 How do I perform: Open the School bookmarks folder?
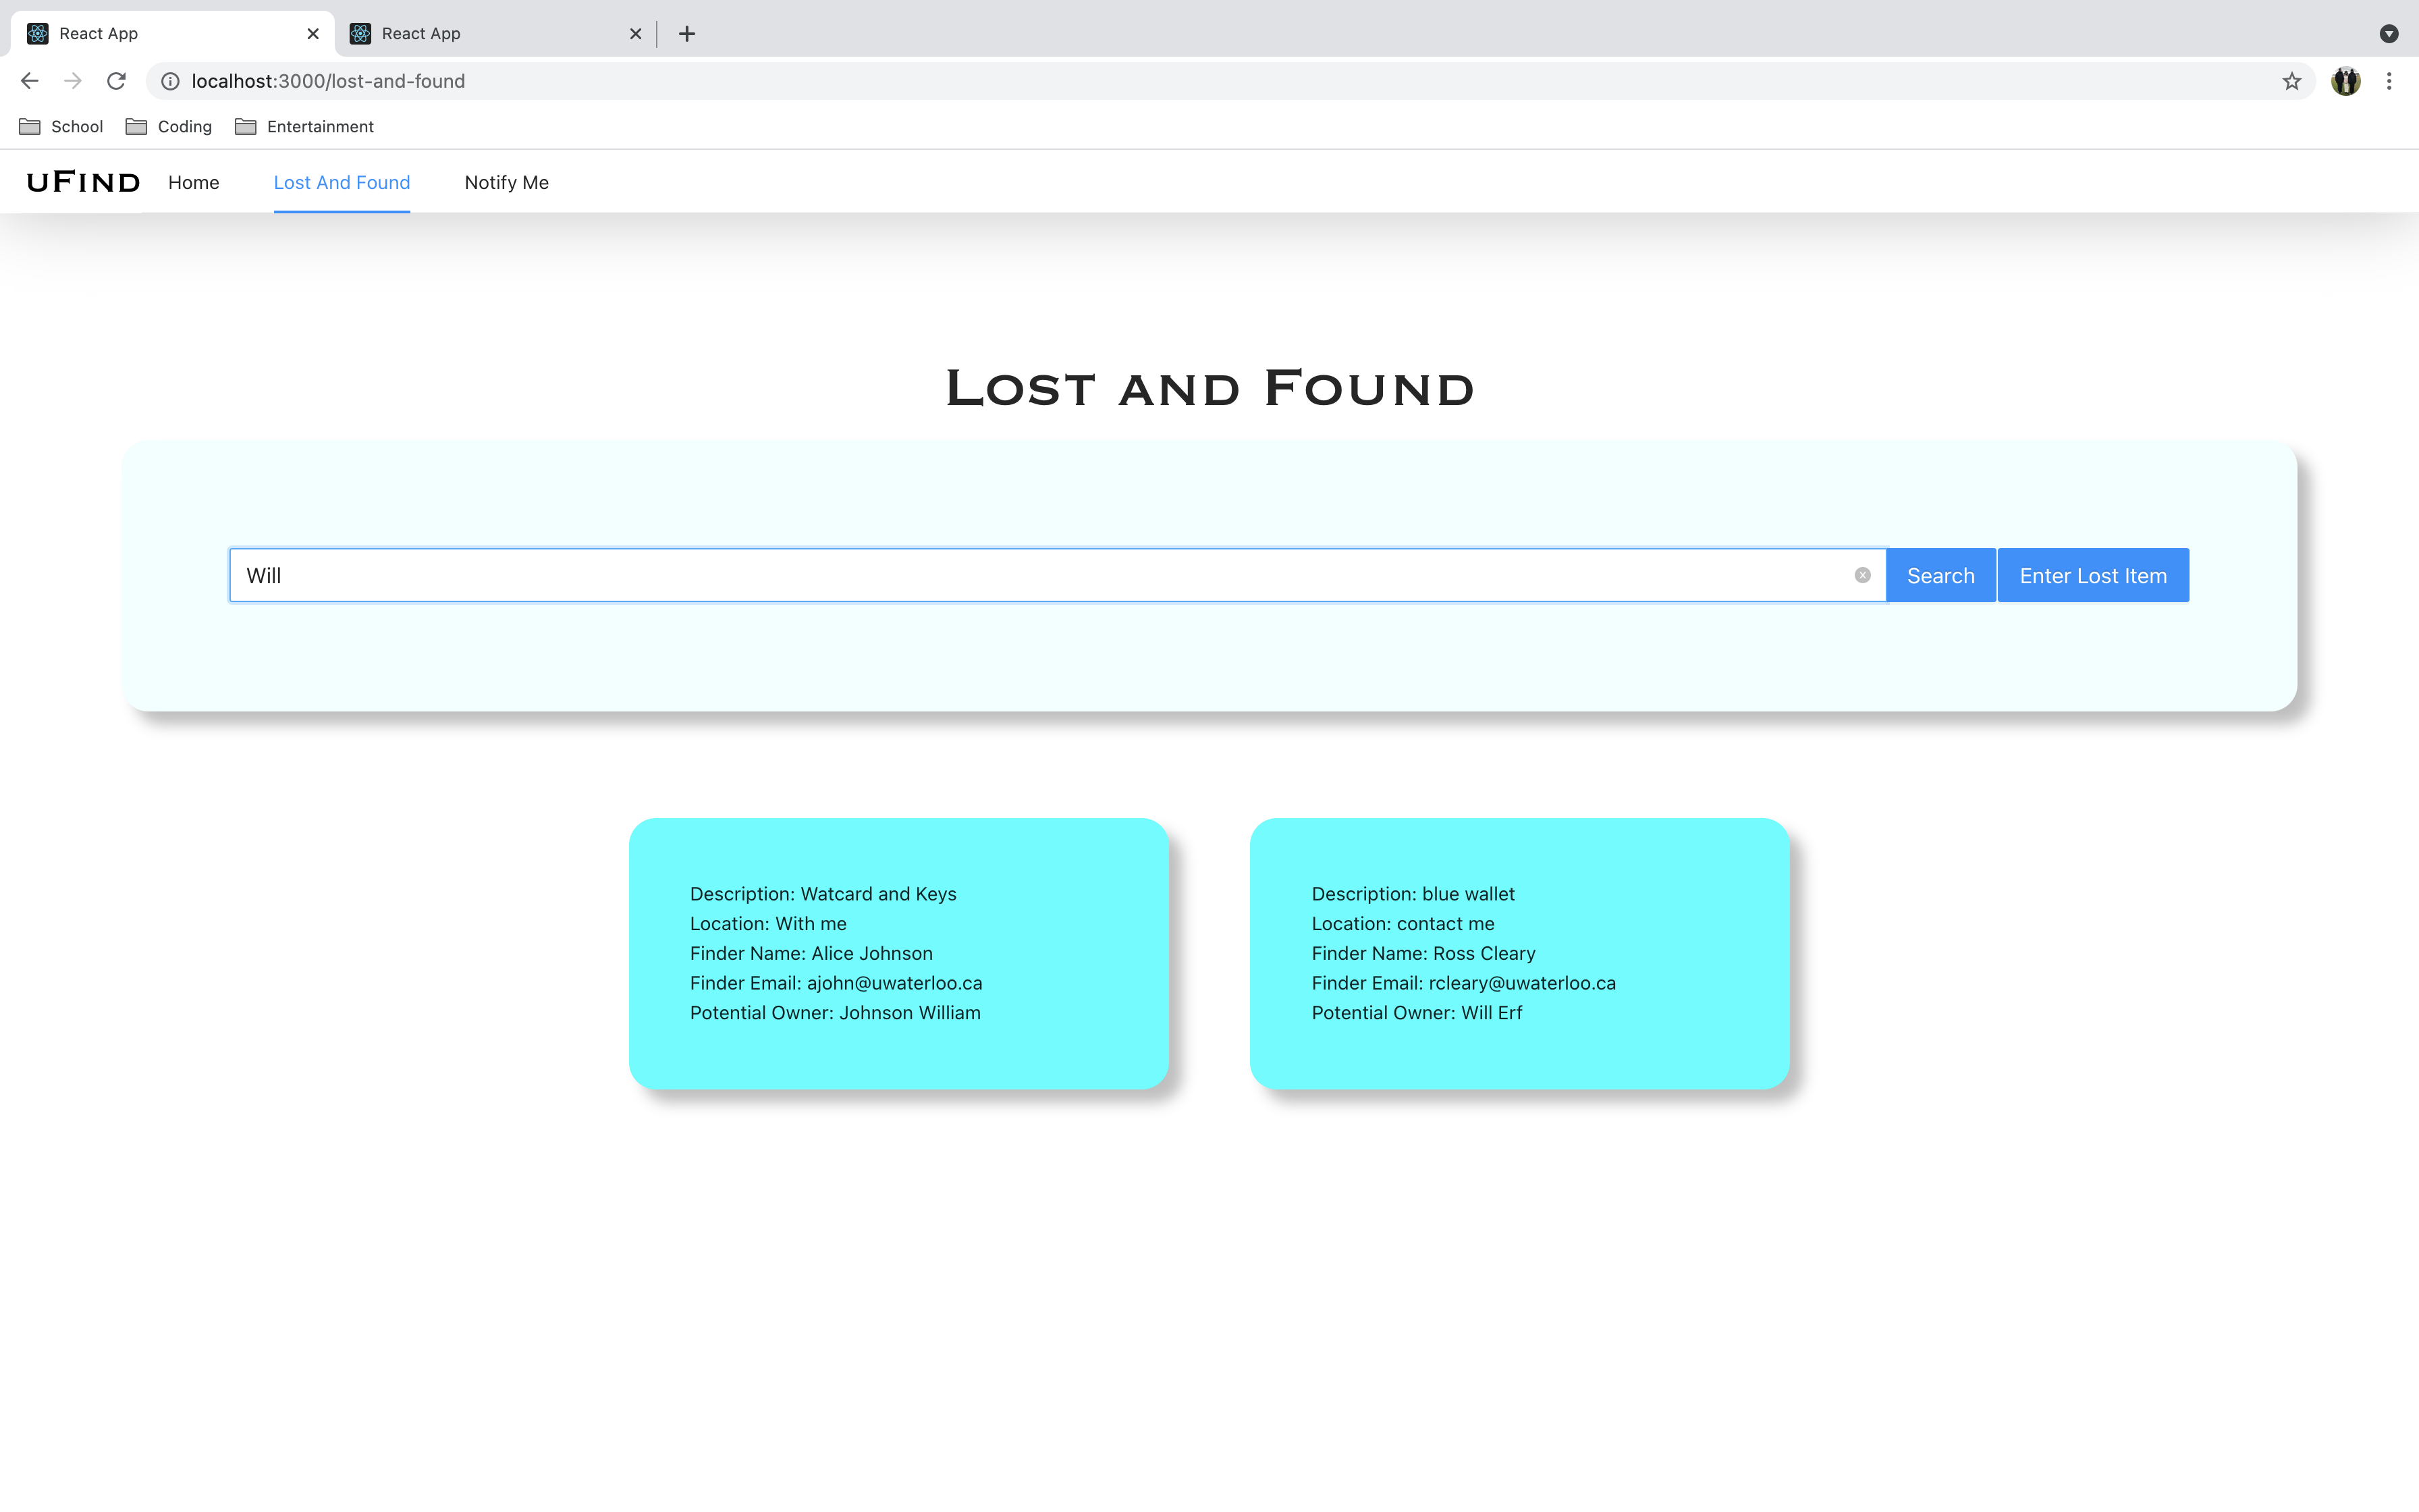61,127
